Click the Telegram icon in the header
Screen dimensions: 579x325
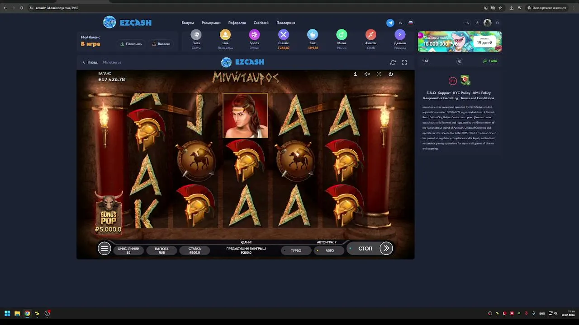pos(390,23)
